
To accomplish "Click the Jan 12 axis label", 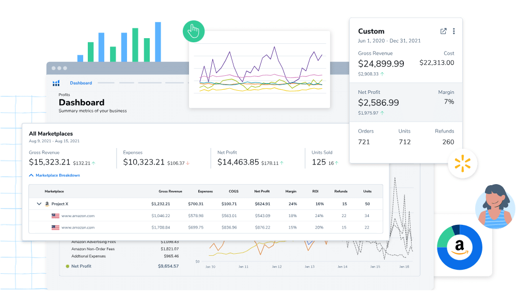I will coord(276,267).
